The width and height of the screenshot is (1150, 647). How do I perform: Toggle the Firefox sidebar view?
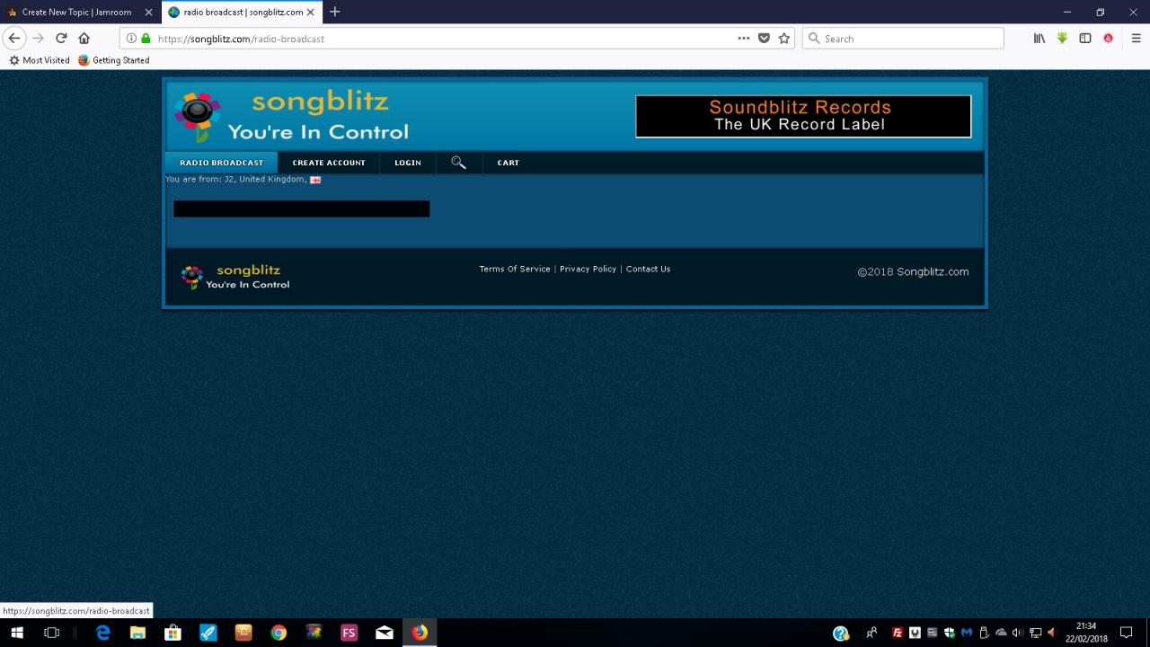(x=1085, y=39)
